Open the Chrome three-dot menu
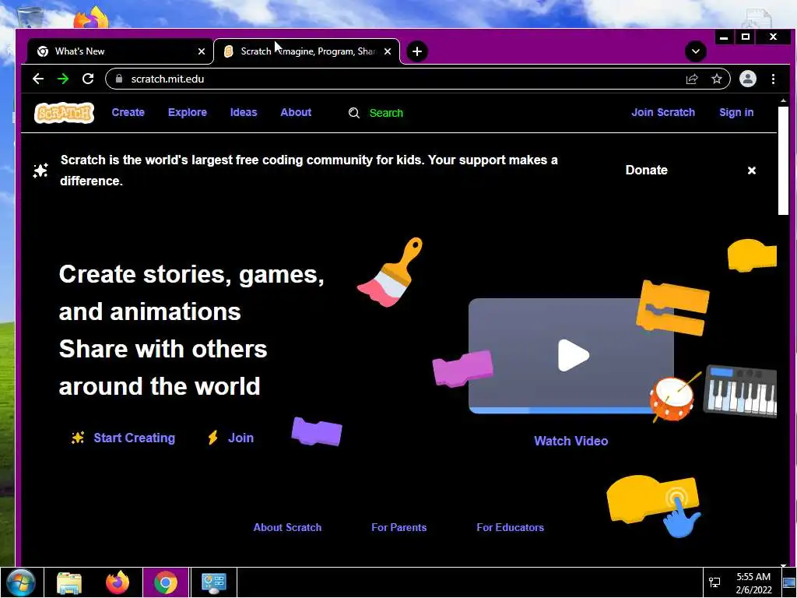 773,79
